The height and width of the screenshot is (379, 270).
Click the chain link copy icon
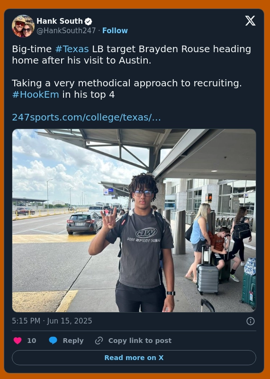tap(99, 341)
